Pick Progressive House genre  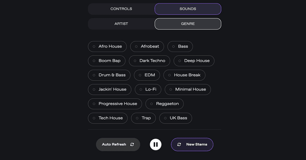pyautogui.click(x=115, y=104)
